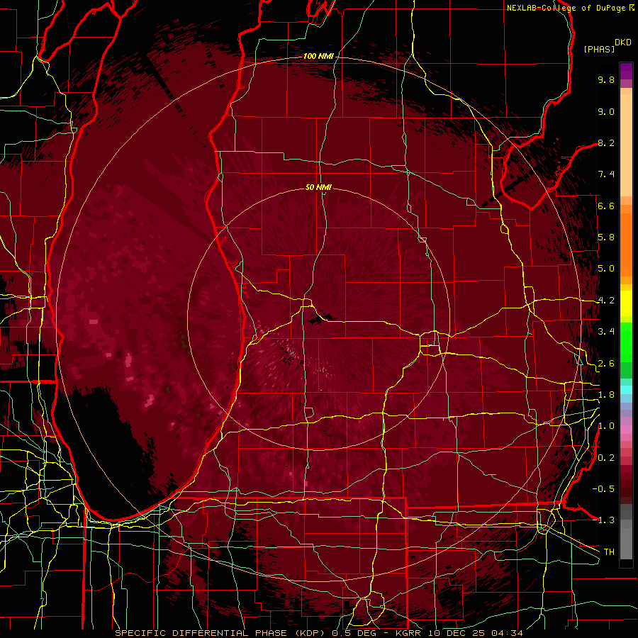638x638 pixels.
Task: Pick the cyan segment of the color scale
Action: click(x=626, y=390)
